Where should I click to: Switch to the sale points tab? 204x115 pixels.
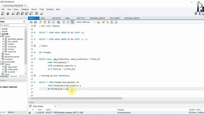[56, 18]
